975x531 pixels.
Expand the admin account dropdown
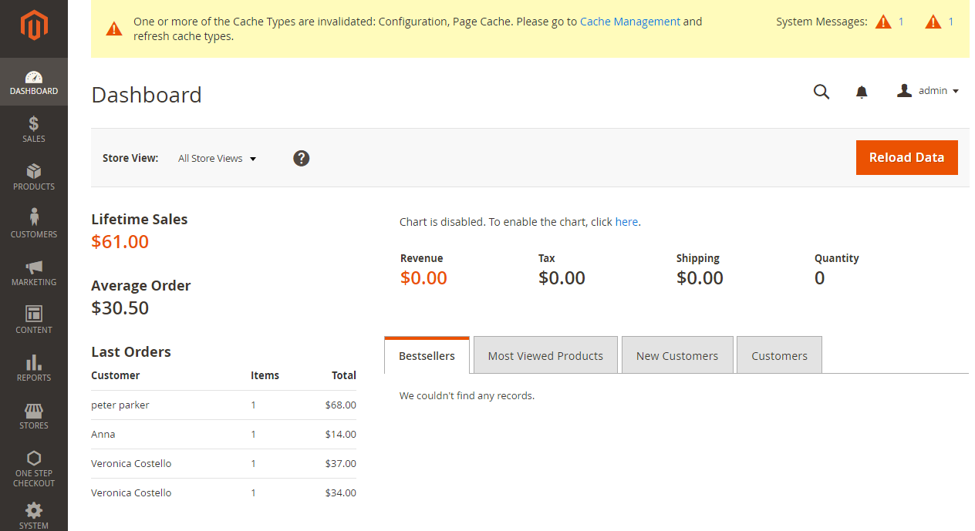tap(929, 91)
